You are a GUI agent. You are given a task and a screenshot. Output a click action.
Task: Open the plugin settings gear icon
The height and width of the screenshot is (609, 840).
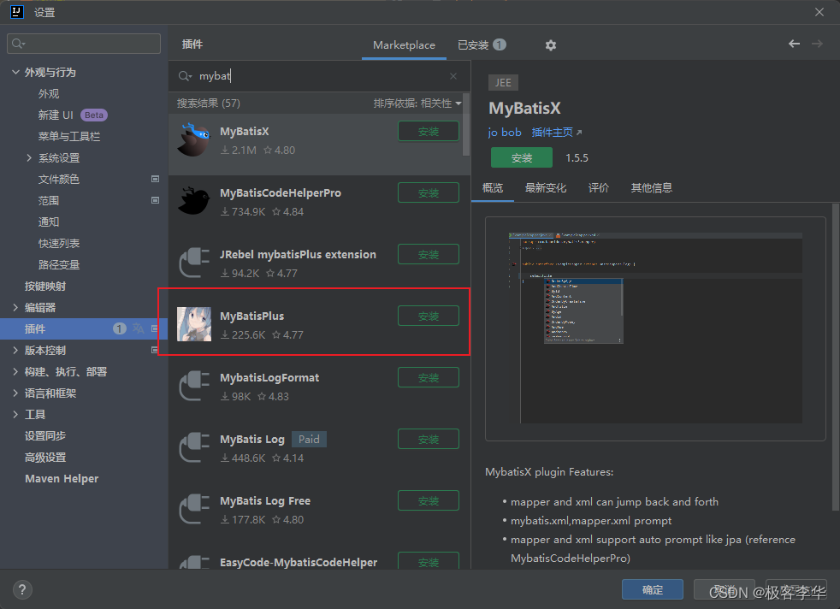(x=550, y=45)
